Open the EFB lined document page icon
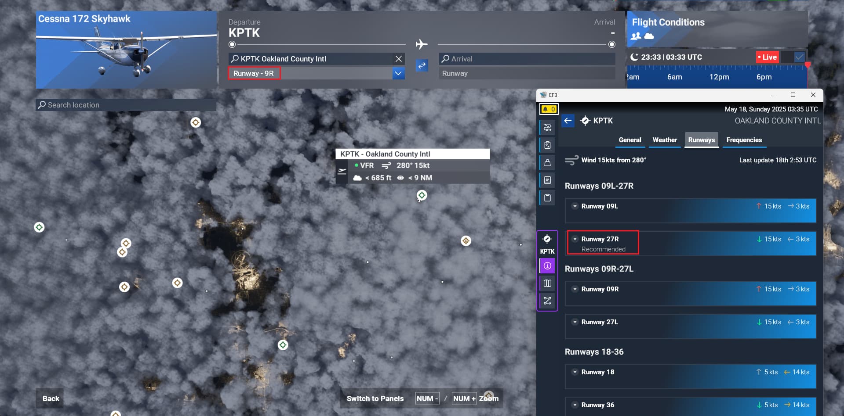 [x=547, y=180]
